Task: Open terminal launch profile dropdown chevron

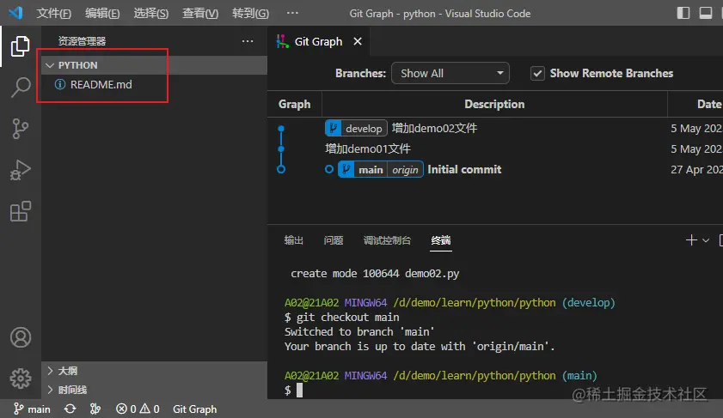Action: [706, 240]
